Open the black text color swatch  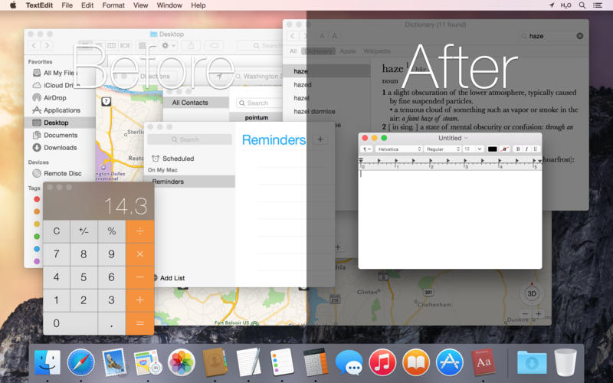(492, 149)
